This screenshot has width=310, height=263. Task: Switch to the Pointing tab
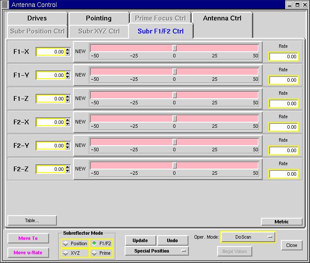click(99, 18)
